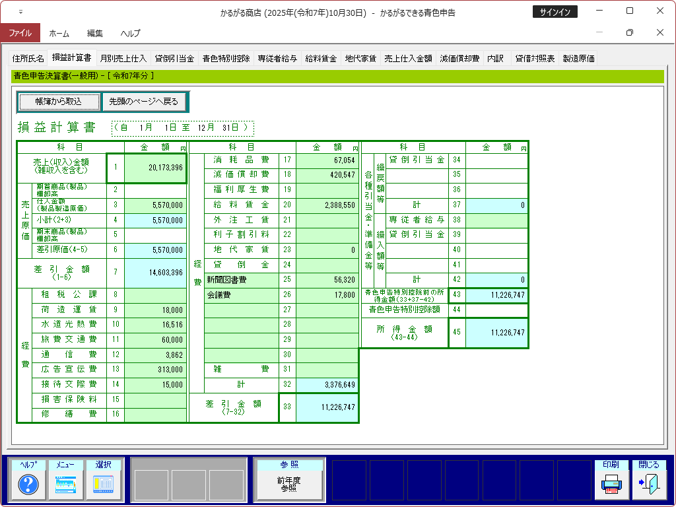Screen dimensions: 676x507
Task: Click the blue question mark ヘルプ icon
Action: coord(28,485)
